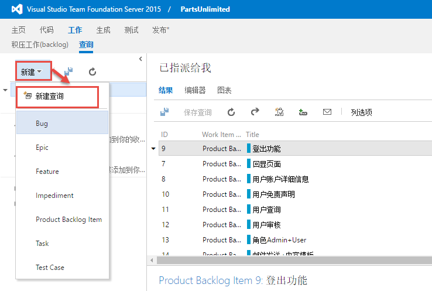Select work item 用户账户详细信息
This screenshot has height=291, width=432.
280,179
